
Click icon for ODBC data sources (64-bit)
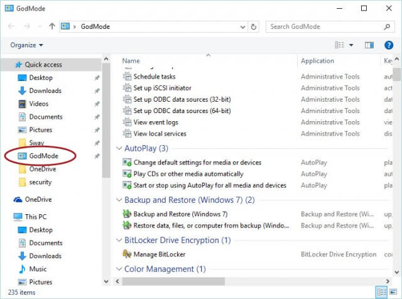[127, 111]
